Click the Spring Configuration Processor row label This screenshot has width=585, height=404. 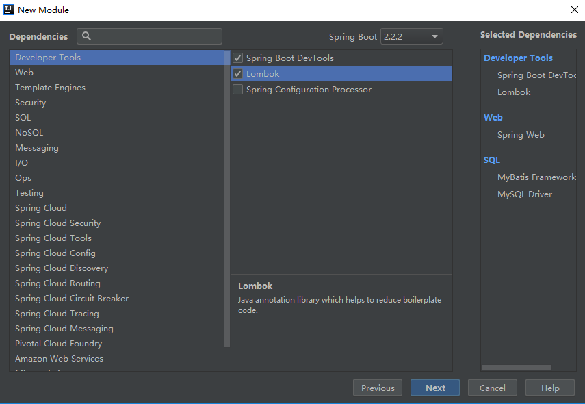pos(309,90)
